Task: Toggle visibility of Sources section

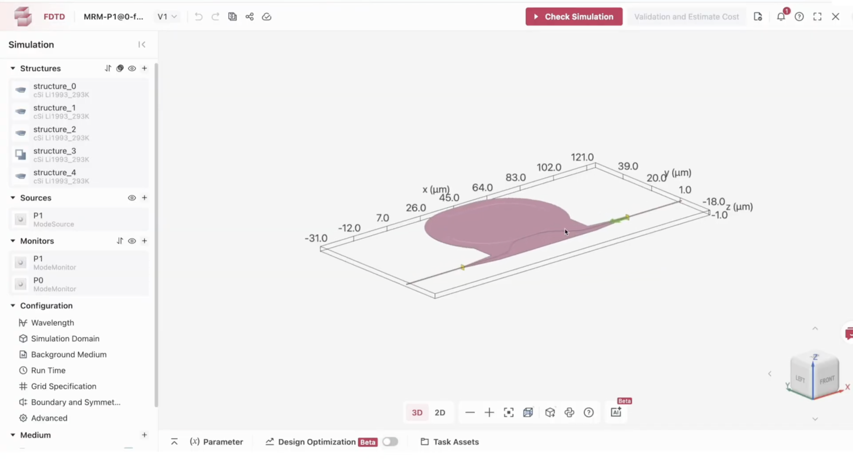Action: click(x=132, y=198)
